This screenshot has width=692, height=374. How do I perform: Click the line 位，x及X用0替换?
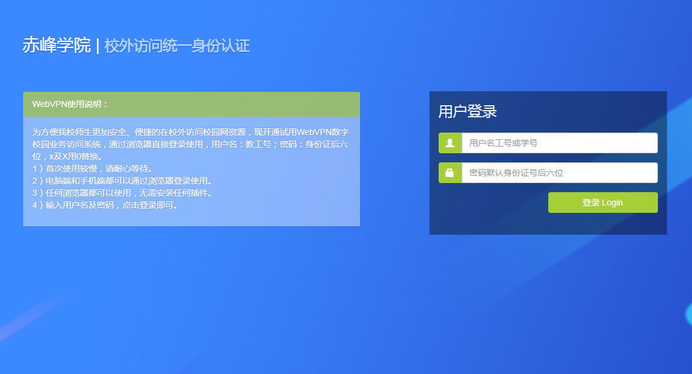pyautogui.click(x=67, y=156)
